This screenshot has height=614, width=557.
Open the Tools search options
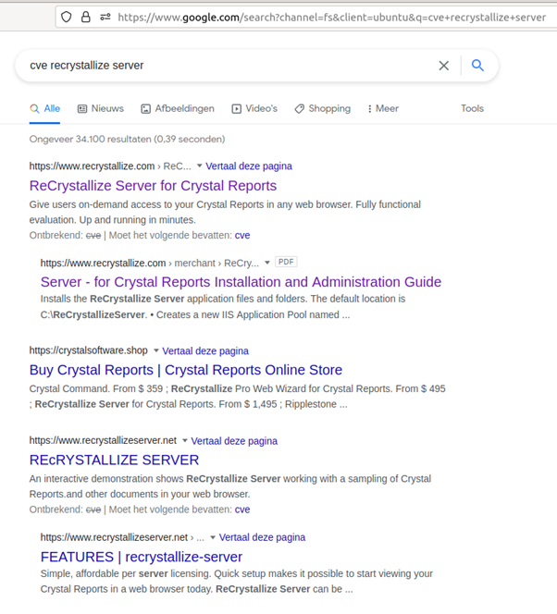click(x=472, y=108)
